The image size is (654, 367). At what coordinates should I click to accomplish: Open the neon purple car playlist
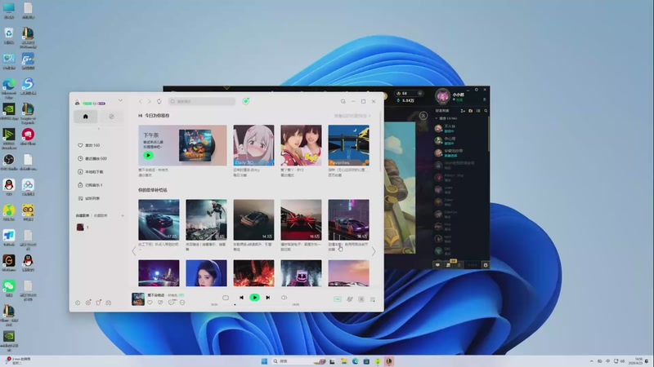tap(349, 219)
